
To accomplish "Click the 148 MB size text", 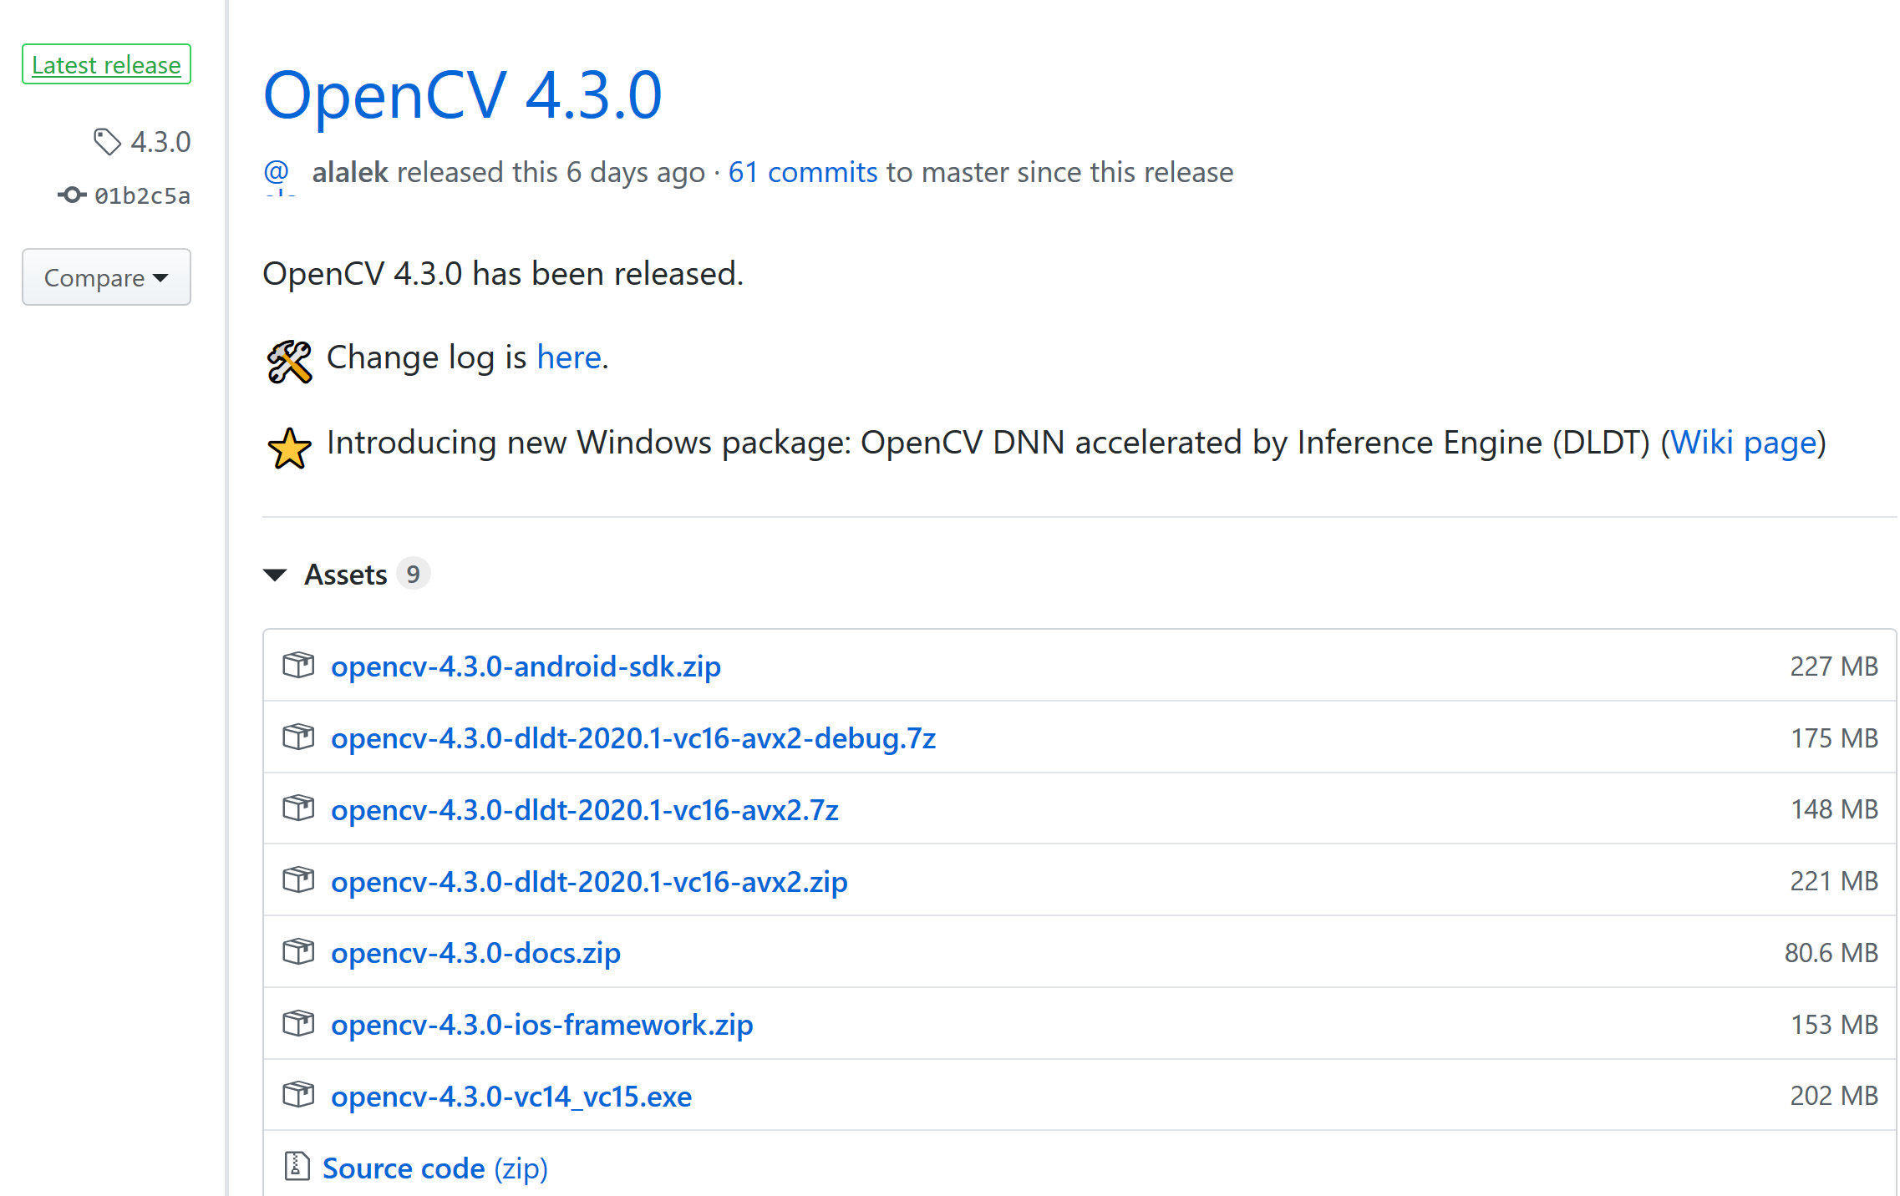I will (1834, 809).
